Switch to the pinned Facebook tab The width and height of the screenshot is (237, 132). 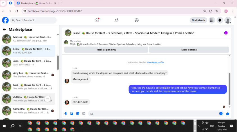point(10,3)
